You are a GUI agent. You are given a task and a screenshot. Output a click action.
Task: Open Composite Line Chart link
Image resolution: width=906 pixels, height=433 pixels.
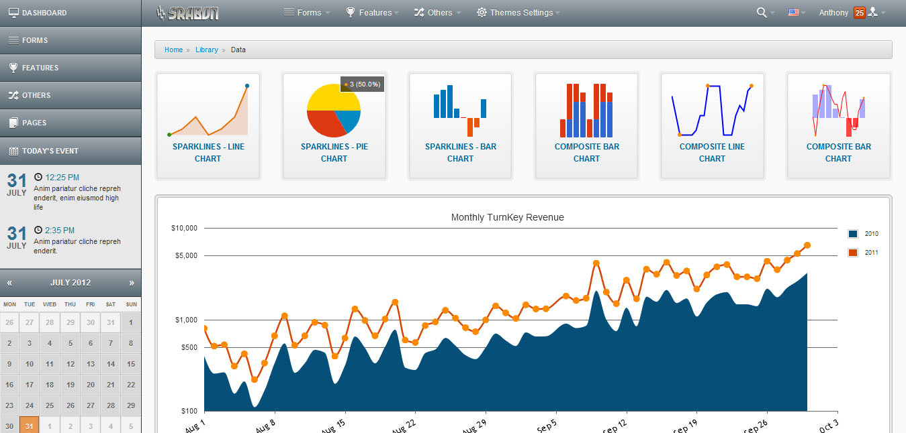(712, 153)
